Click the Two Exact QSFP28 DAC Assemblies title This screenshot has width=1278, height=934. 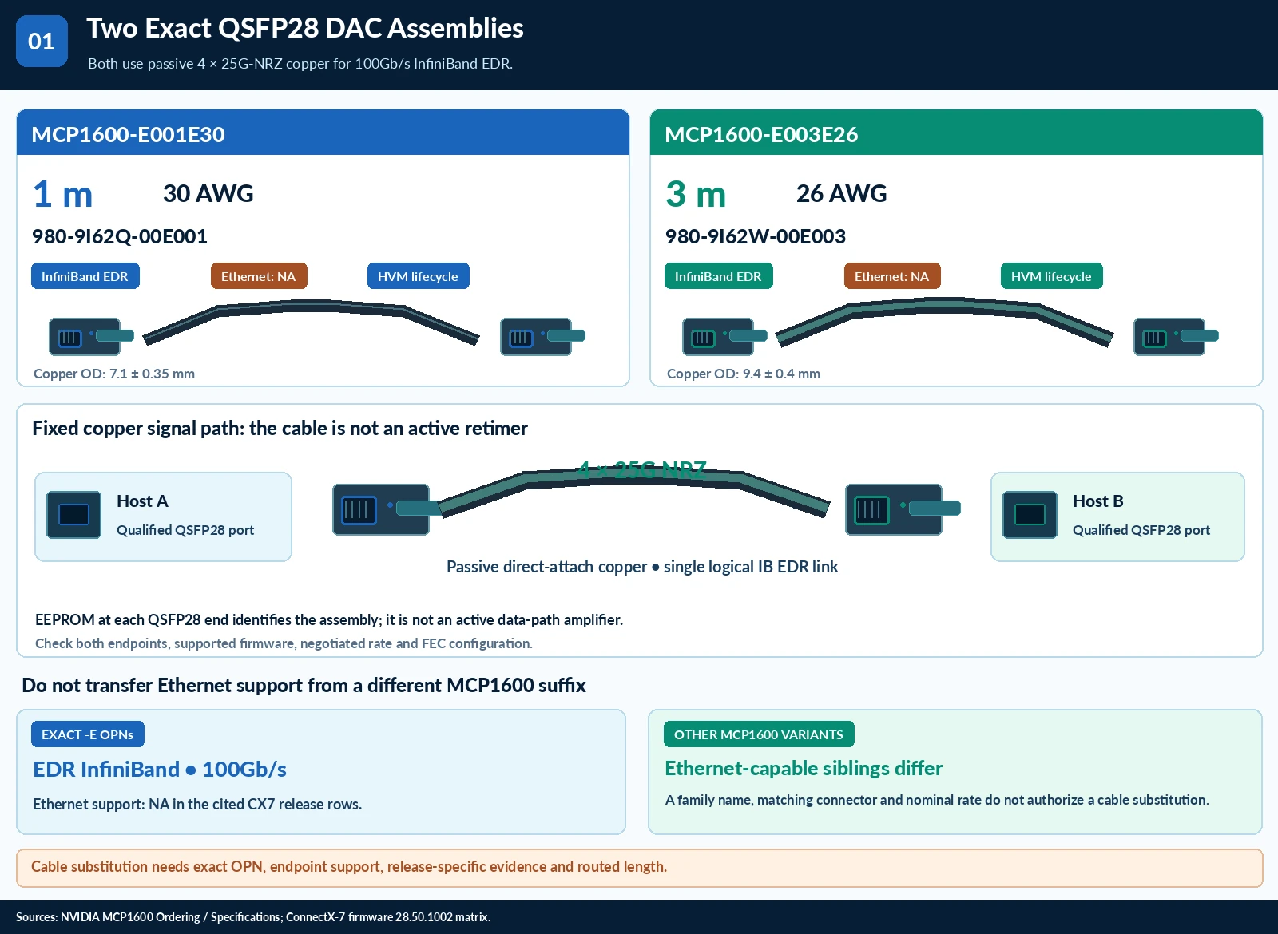[305, 28]
